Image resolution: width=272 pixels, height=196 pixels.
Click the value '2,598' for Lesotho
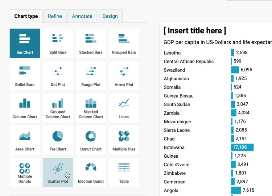click(242, 52)
